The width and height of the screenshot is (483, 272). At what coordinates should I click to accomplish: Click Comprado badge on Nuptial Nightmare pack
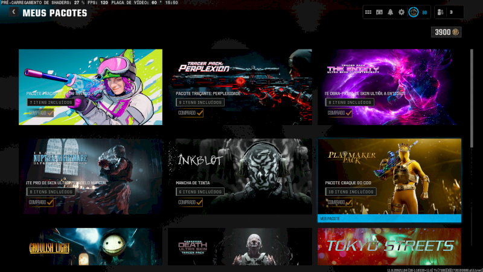[x=40, y=202]
